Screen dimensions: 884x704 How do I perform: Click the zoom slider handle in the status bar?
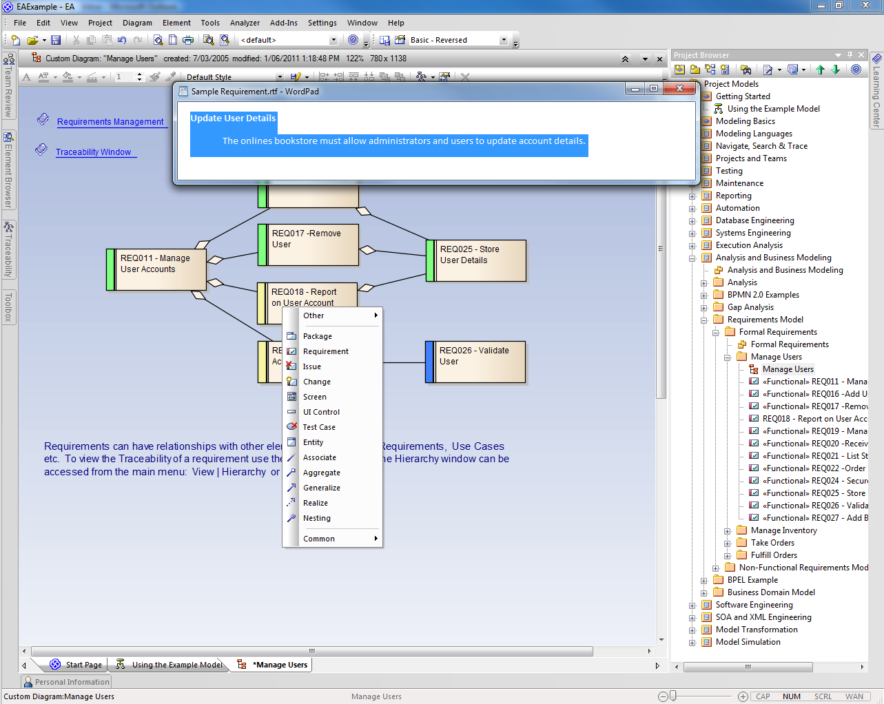point(673,696)
